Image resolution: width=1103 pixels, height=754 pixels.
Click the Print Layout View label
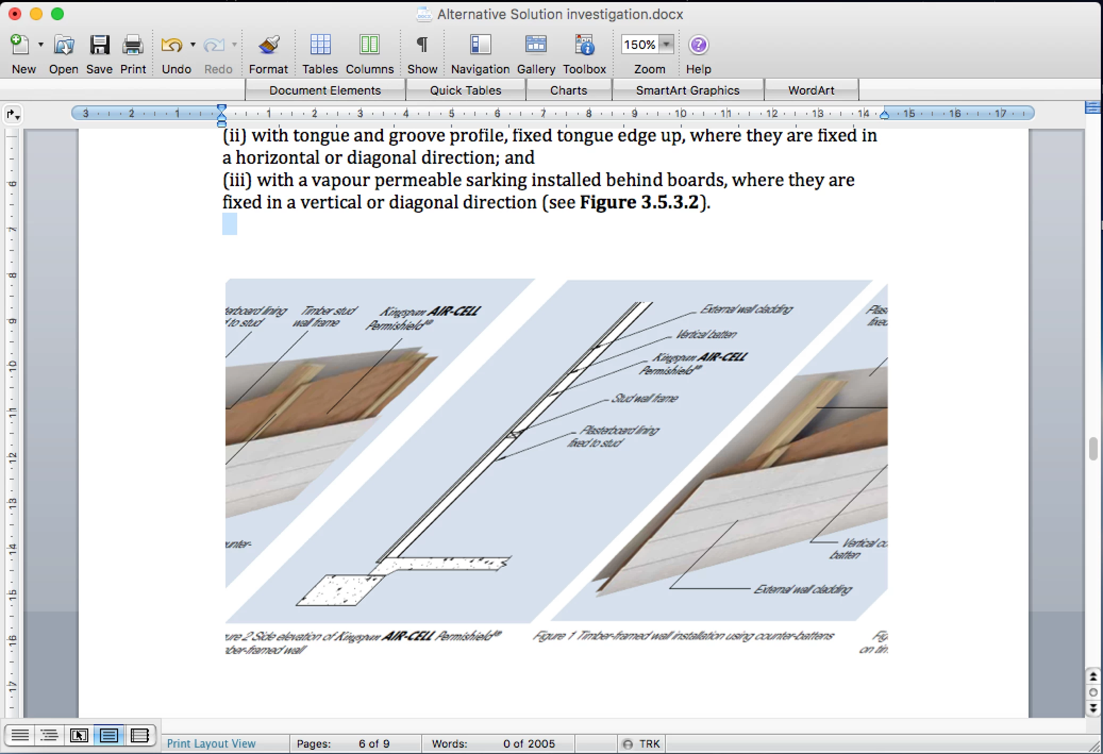coord(211,743)
